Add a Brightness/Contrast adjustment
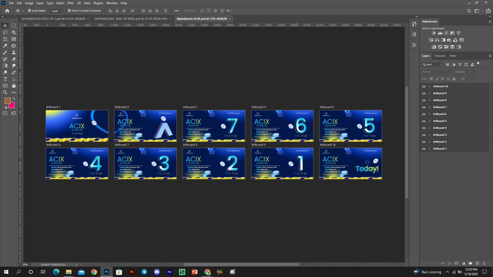This screenshot has height=277, width=493. (x=434, y=33)
